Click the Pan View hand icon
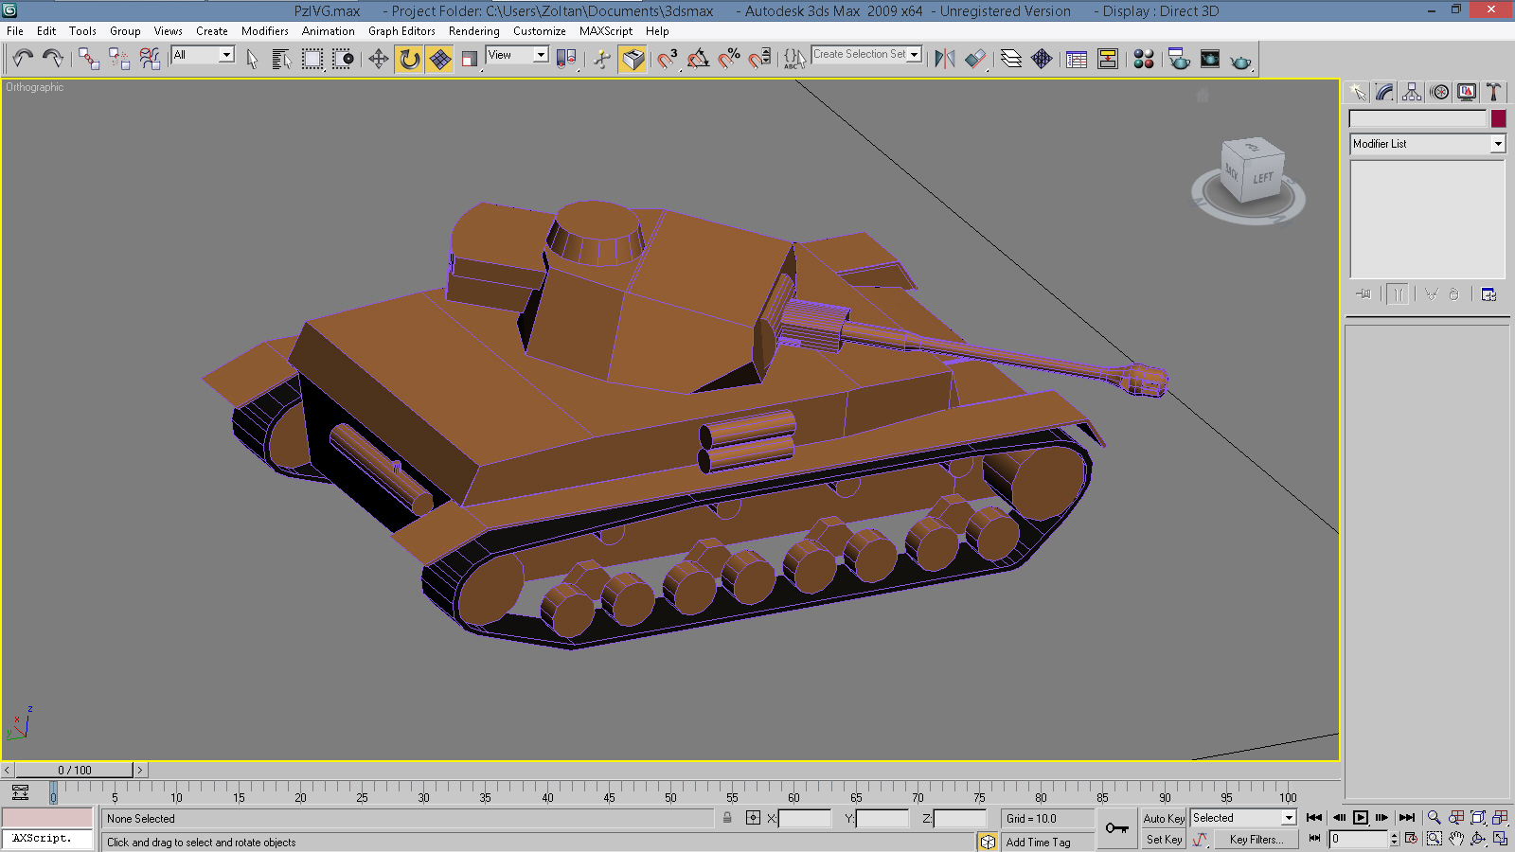 pos(1456,838)
